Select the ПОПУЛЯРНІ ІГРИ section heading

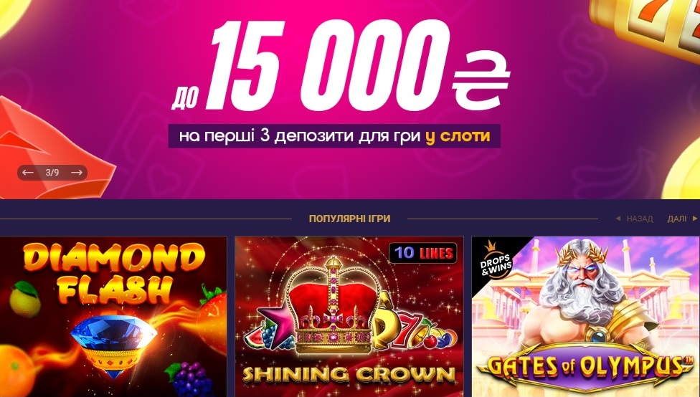coord(349,219)
